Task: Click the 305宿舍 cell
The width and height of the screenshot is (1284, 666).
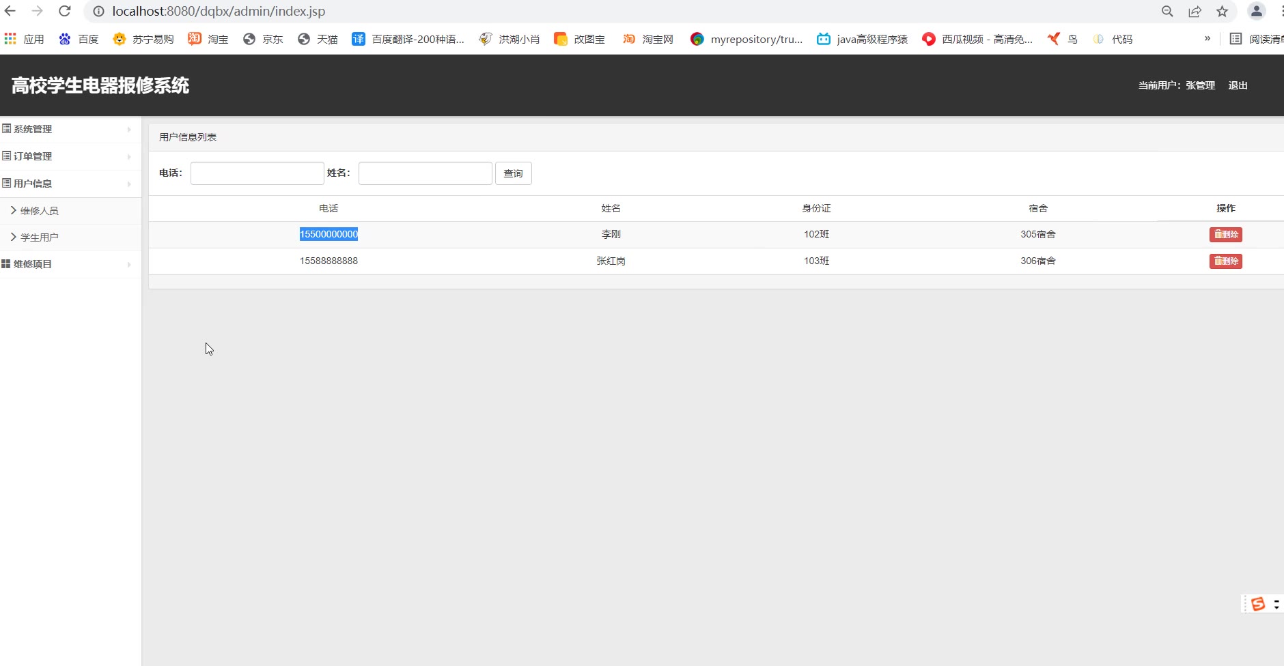Action: coord(1038,234)
